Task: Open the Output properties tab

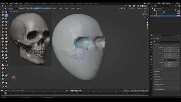Action: (x=151, y=45)
